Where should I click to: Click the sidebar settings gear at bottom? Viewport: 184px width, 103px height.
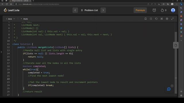(x=181, y=95)
